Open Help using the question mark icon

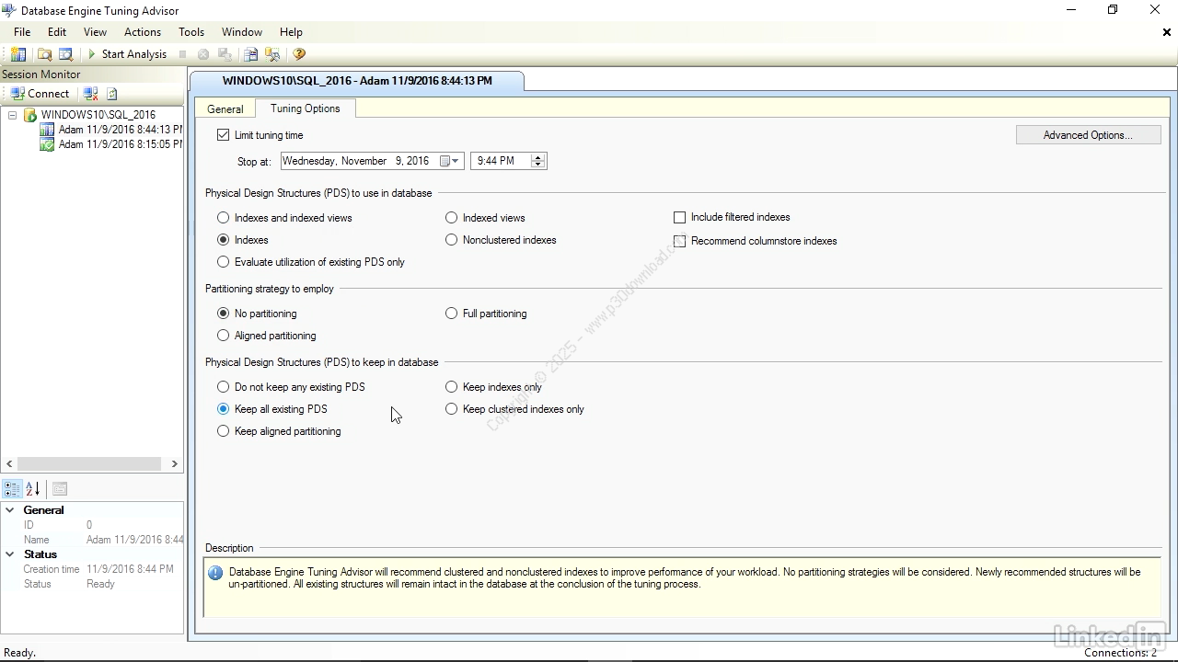click(x=299, y=54)
